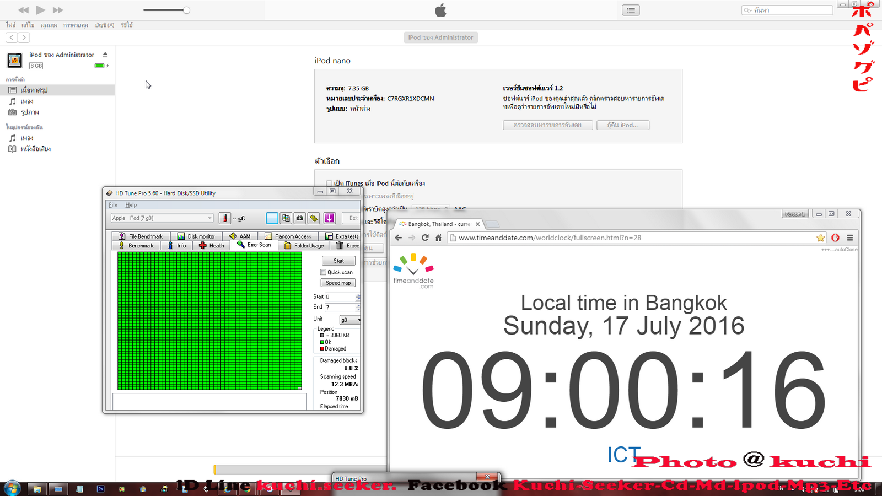Click the Speed map button
882x496 pixels.
point(338,283)
